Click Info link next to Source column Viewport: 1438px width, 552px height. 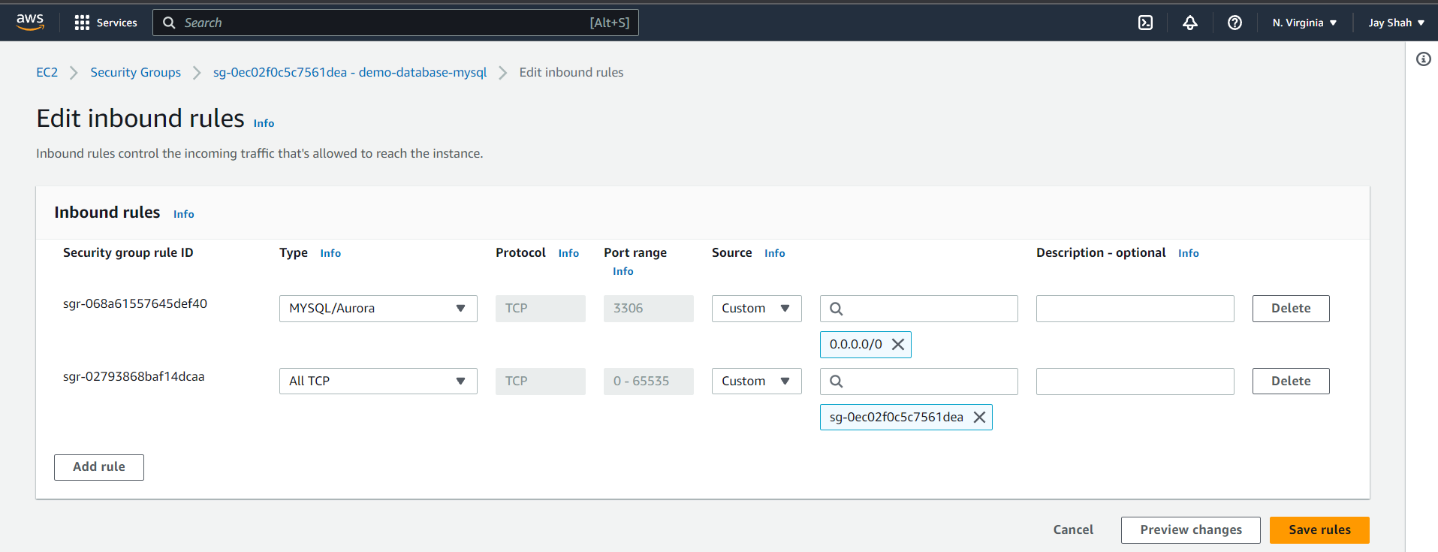point(774,253)
